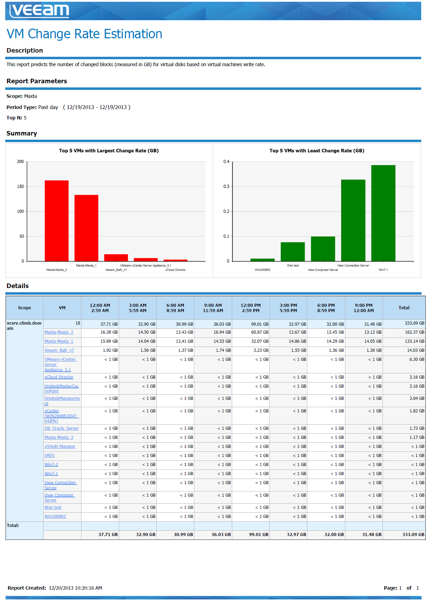Open the vCloud Director VM link
This screenshot has width=432, height=605.
point(59,377)
